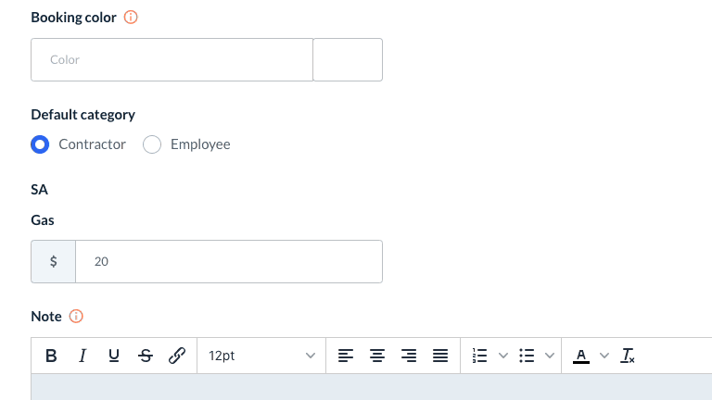Click the Gas amount input field
This screenshot has width=712, height=400.
point(228,262)
